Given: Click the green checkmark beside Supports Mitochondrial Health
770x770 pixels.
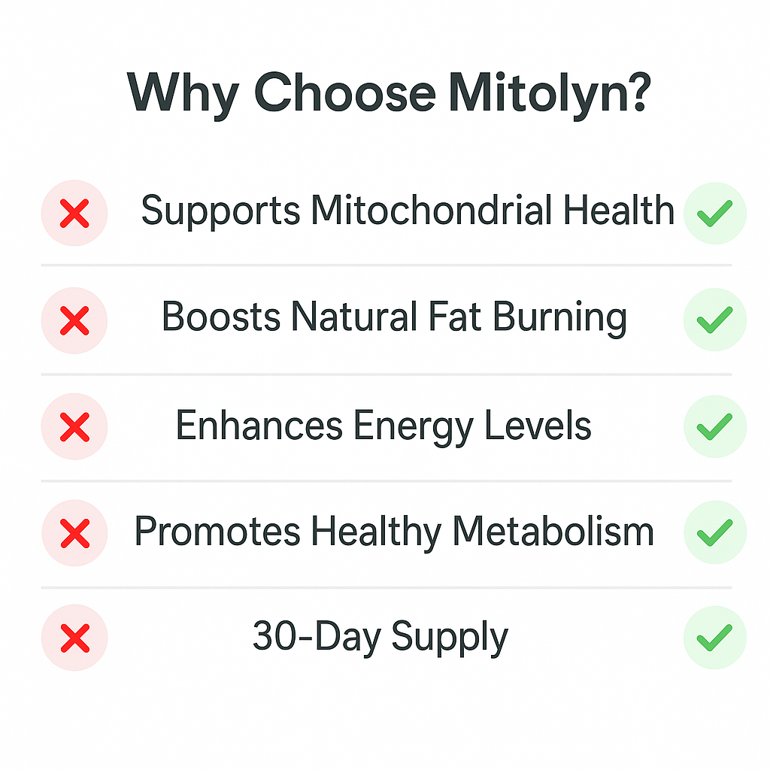Looking at the screenshot, I should pos(715,213).
